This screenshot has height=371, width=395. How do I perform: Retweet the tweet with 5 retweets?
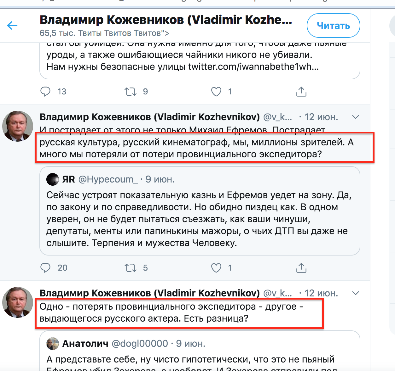point(130,268)
